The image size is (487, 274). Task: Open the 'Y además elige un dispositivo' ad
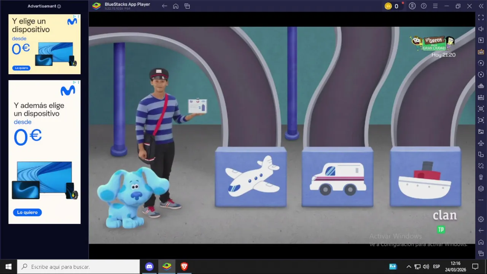[x=45, y=152]
